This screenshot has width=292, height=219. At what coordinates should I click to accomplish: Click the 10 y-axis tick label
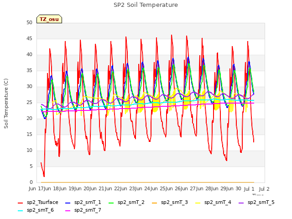click(x=29, y=150)
